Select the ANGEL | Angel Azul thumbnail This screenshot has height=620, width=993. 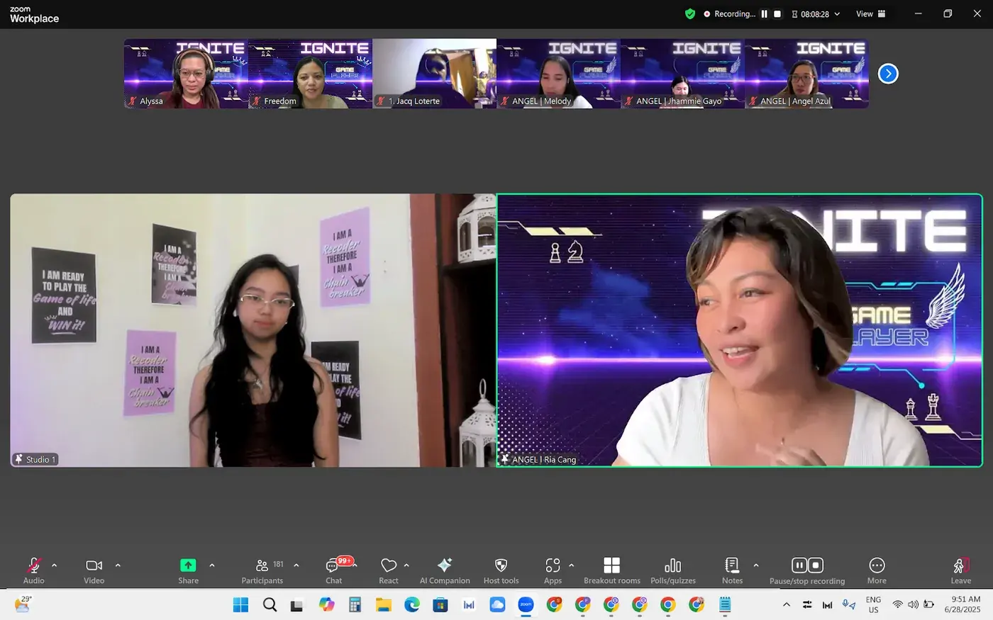[806, 74]
